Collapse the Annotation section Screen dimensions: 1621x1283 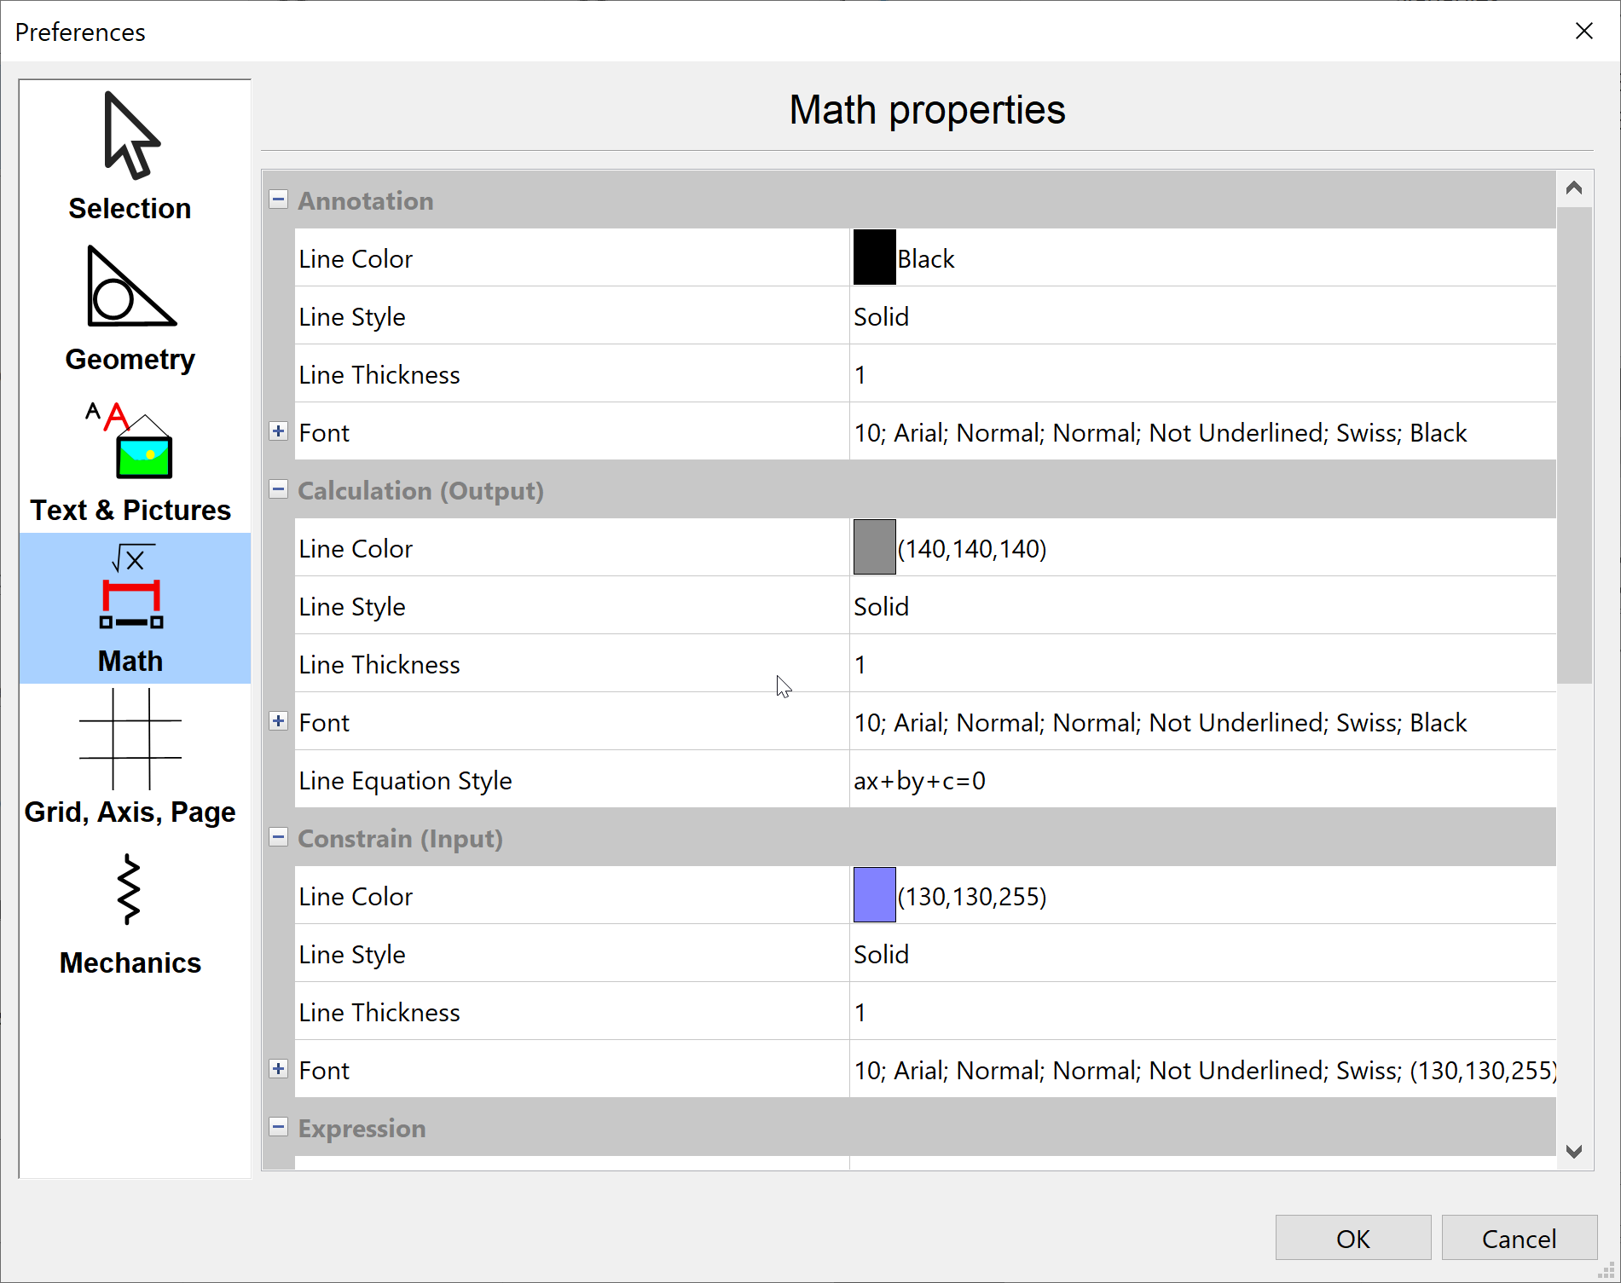(x=278, y=199)
